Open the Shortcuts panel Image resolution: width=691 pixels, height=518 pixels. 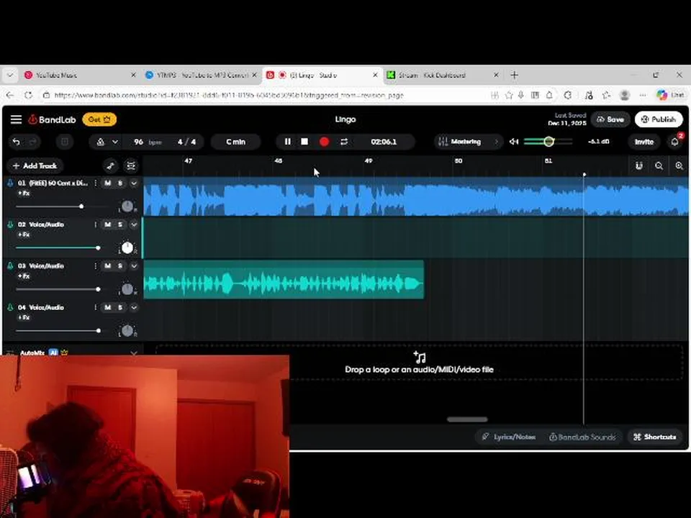coord(654,437)
